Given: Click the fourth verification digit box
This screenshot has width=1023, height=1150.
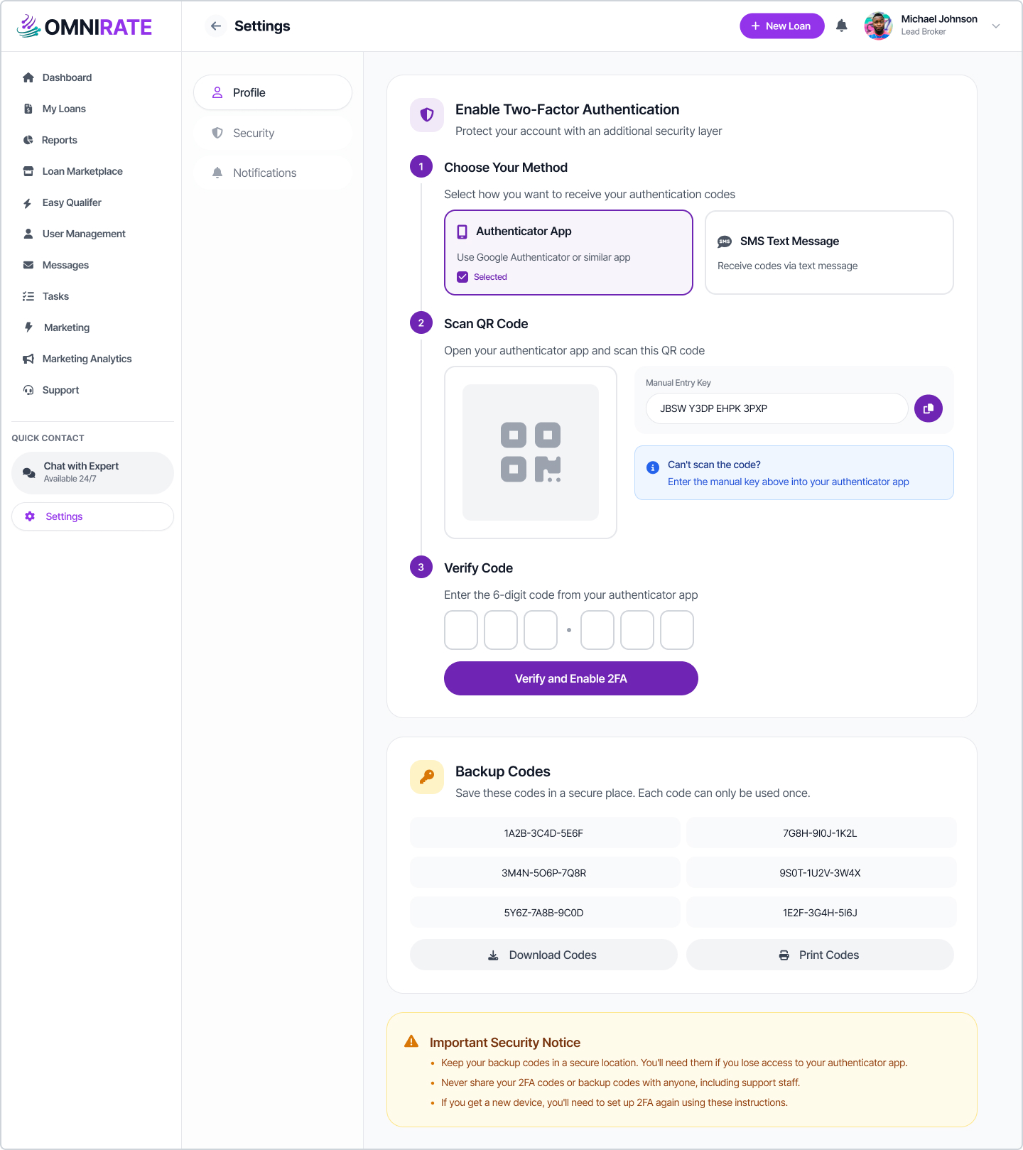Looking at the screenshot, I should (597, 630).
